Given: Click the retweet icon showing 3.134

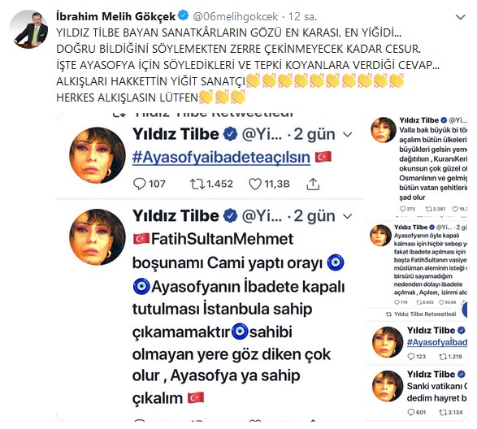Looking at the screenshot, I should (443, 412).
